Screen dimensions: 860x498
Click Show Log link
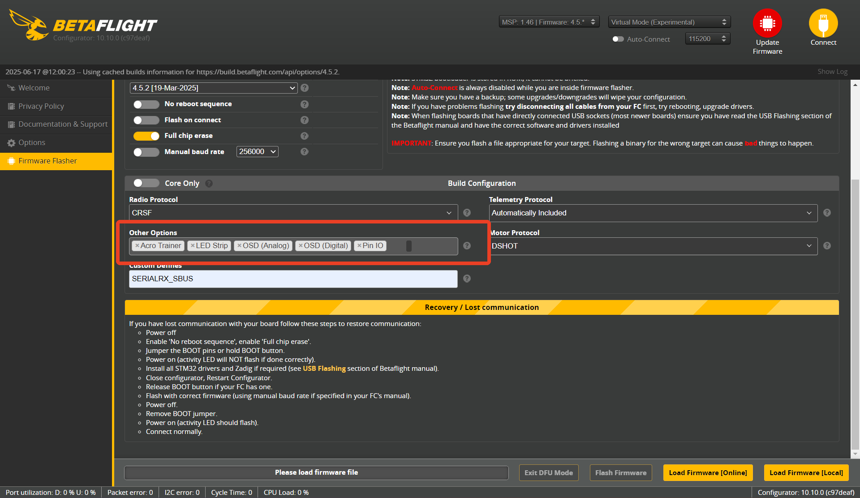832,72
